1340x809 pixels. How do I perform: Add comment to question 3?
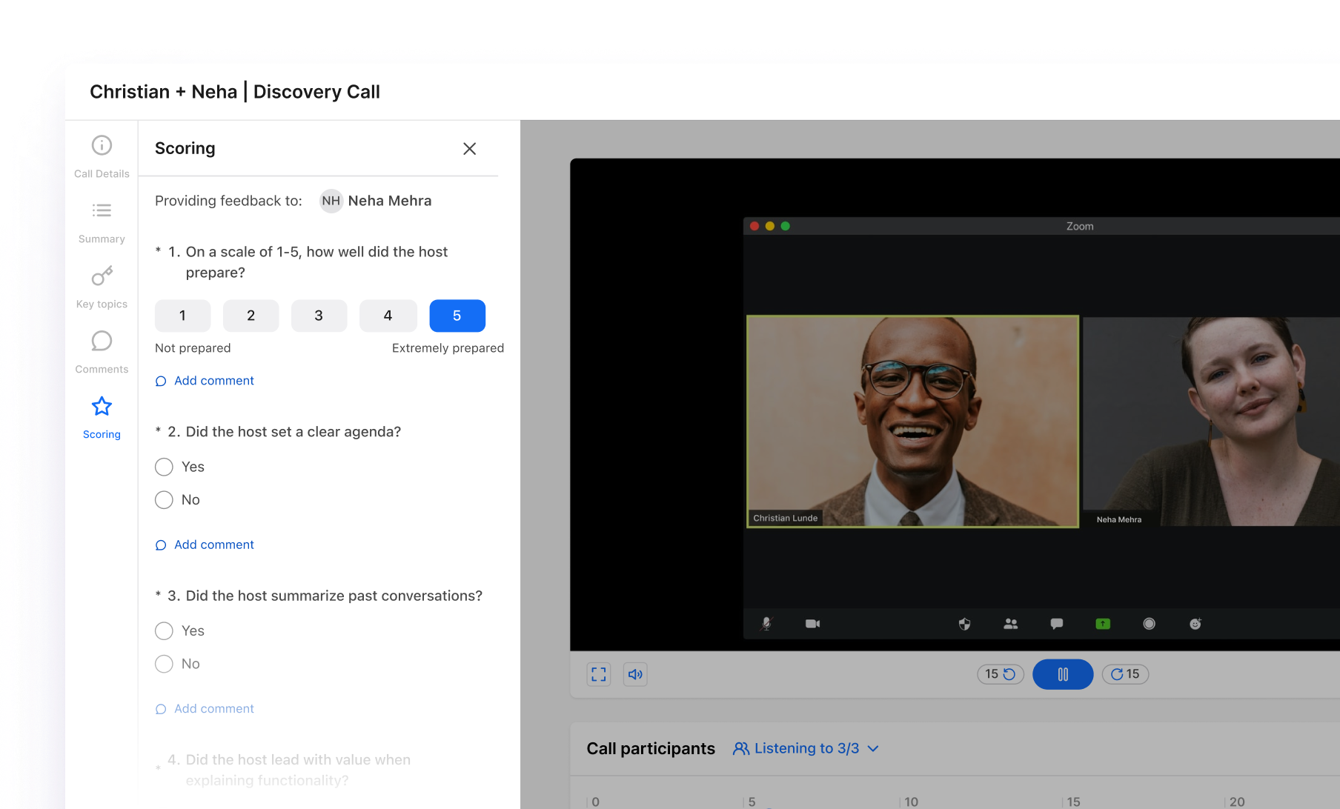tap(205, 709)
